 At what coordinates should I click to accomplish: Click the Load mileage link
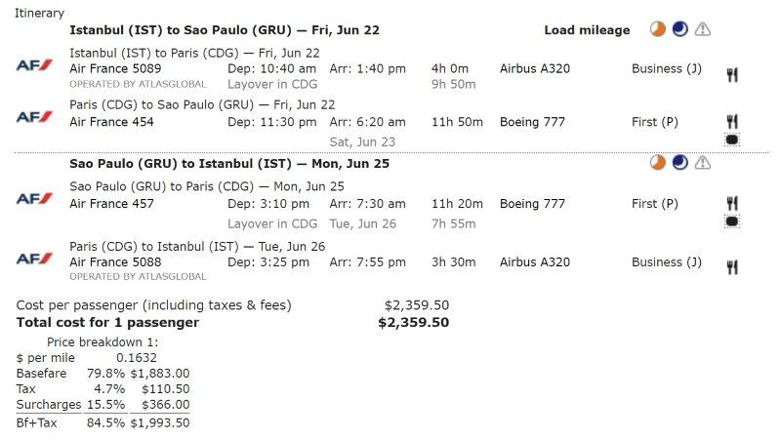click(x=587, y=30)
